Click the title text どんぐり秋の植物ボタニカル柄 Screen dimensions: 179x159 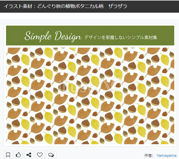70,6
